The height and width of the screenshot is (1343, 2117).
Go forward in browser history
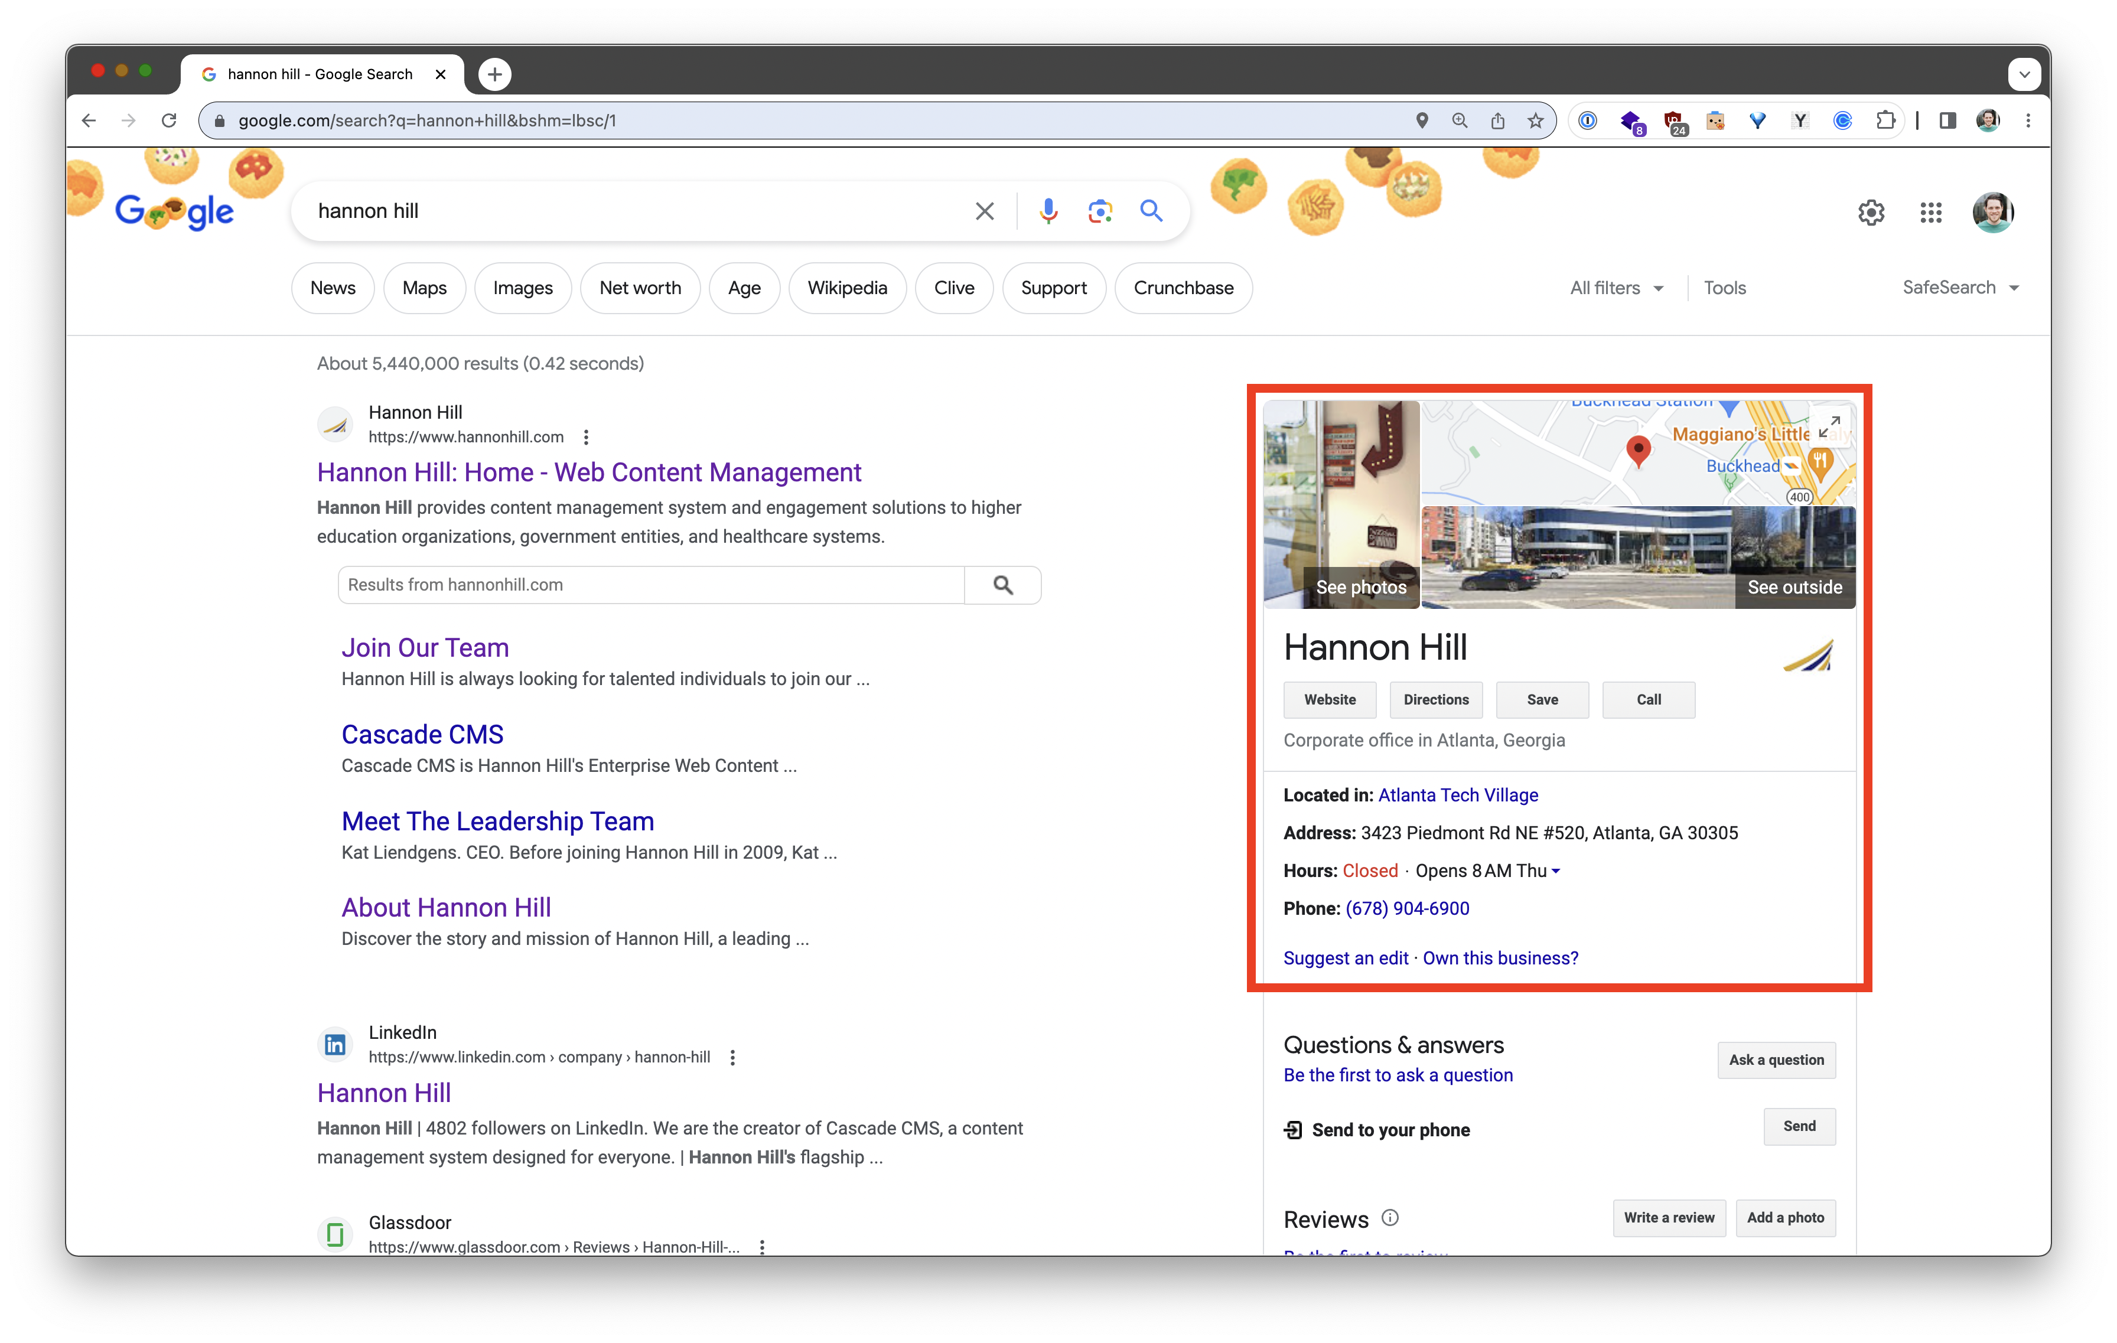coord(128,120)
